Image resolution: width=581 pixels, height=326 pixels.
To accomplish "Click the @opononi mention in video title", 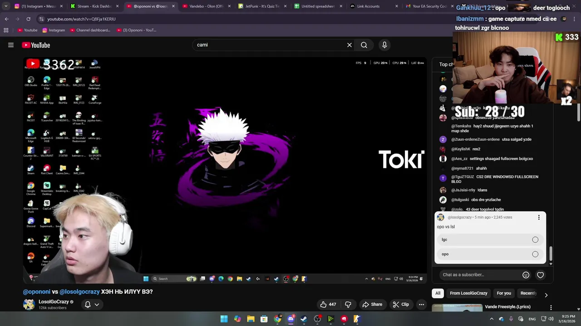I will pos(37,292).
